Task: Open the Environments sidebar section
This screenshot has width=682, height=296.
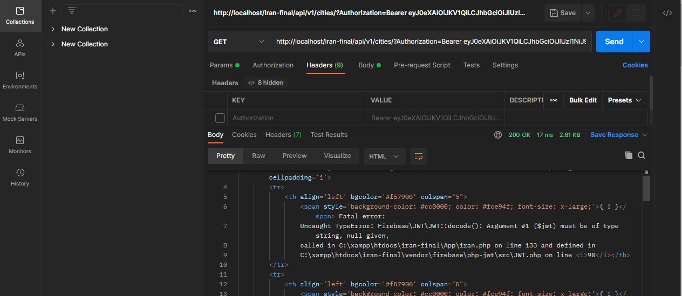Action: (20, 80)
